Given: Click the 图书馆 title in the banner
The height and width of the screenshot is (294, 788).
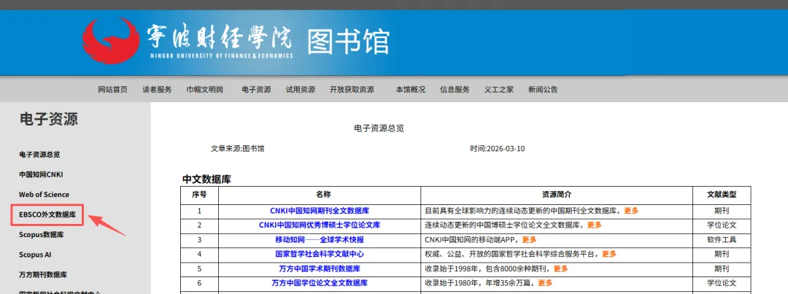Looking at the screenshot, I should tap(348, 41).
